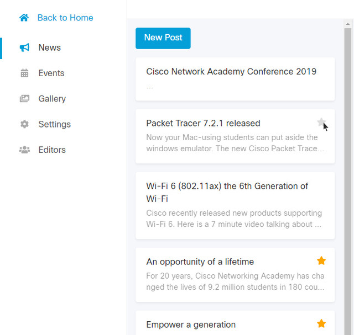Select Editors in the sidebar
The height and width of the screenshot is (335, 354).
click(x=52, y=150)
